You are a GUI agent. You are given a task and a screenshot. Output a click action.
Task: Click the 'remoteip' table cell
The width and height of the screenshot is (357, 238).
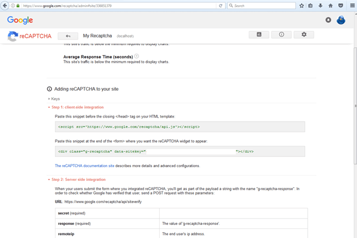pos(107,233)
